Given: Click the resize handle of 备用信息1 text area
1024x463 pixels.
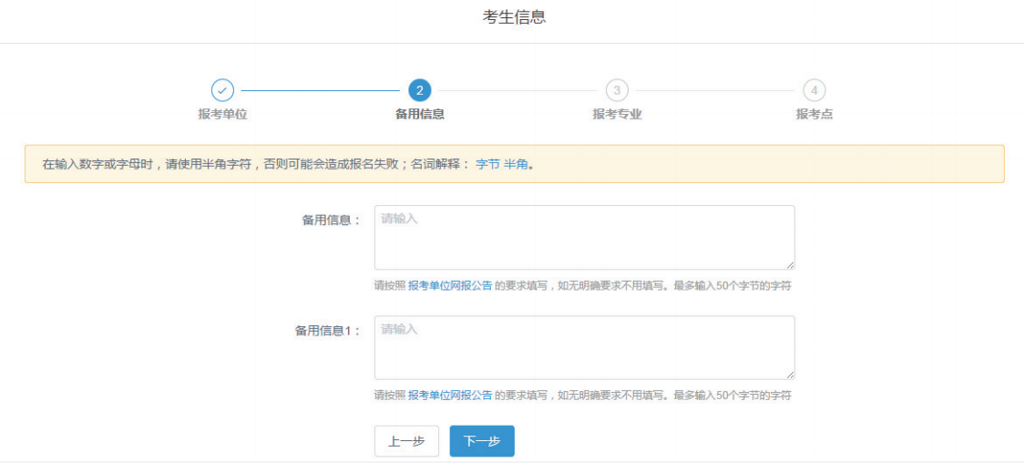Looking at the screenshot, I should (x=790, y=375).
